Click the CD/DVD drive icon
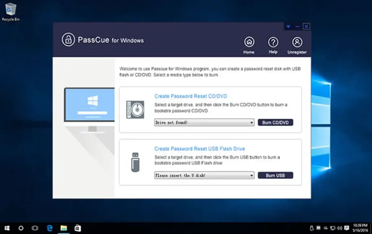Viewport: 372px width, 234px height. pyautogui.click(x=135, y=109)
